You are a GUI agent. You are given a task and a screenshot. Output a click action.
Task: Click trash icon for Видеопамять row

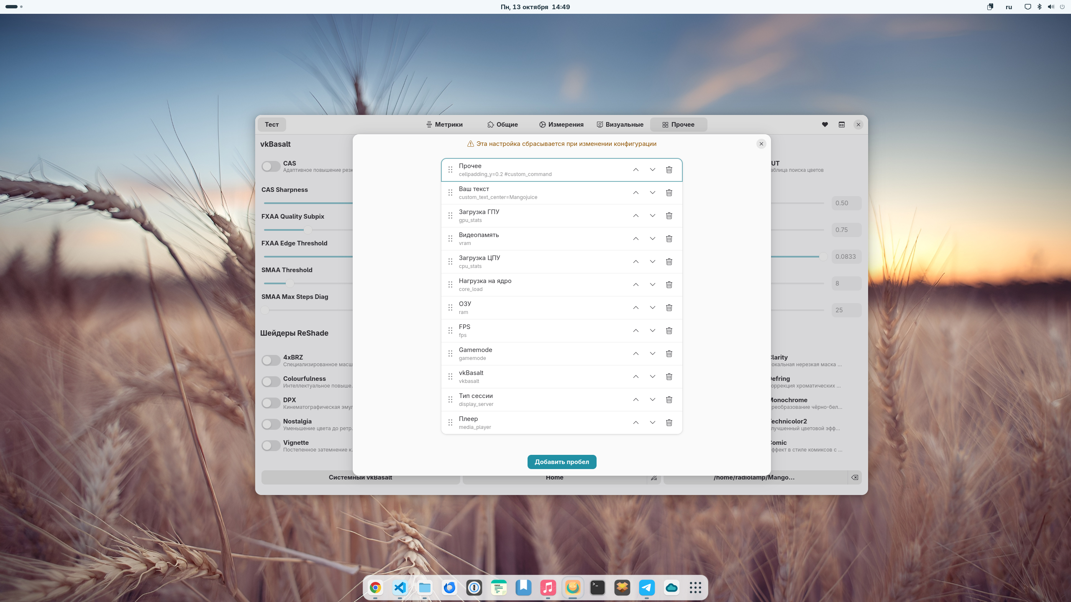669,239
